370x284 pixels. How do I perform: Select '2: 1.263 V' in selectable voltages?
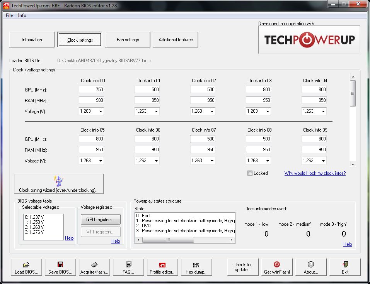point(43,227)
